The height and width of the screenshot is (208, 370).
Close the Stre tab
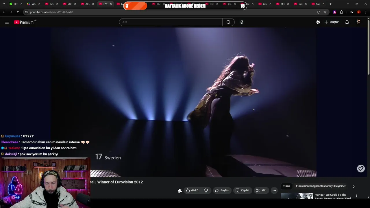pos(21,4)
